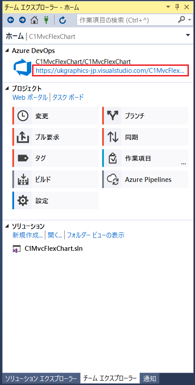195x385 pixels.
Task: Go to Home via house icon
Action: pos(34,20)
